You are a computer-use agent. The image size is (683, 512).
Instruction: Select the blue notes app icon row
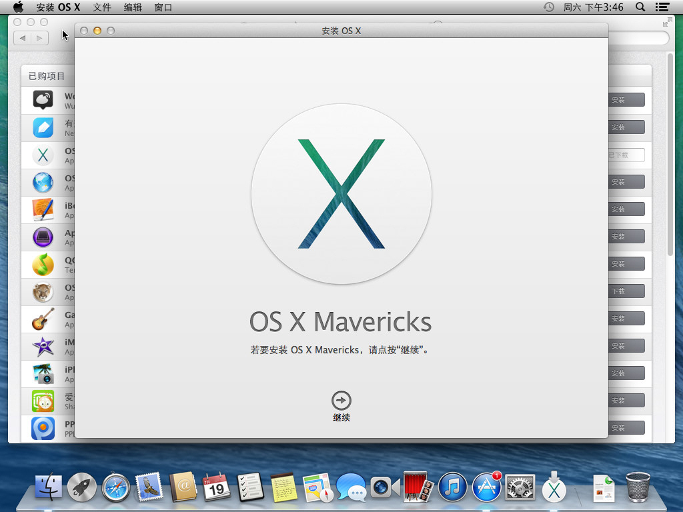point(43,127)
